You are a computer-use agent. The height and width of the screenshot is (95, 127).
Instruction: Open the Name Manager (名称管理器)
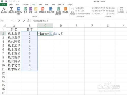[x=72, y=11]
